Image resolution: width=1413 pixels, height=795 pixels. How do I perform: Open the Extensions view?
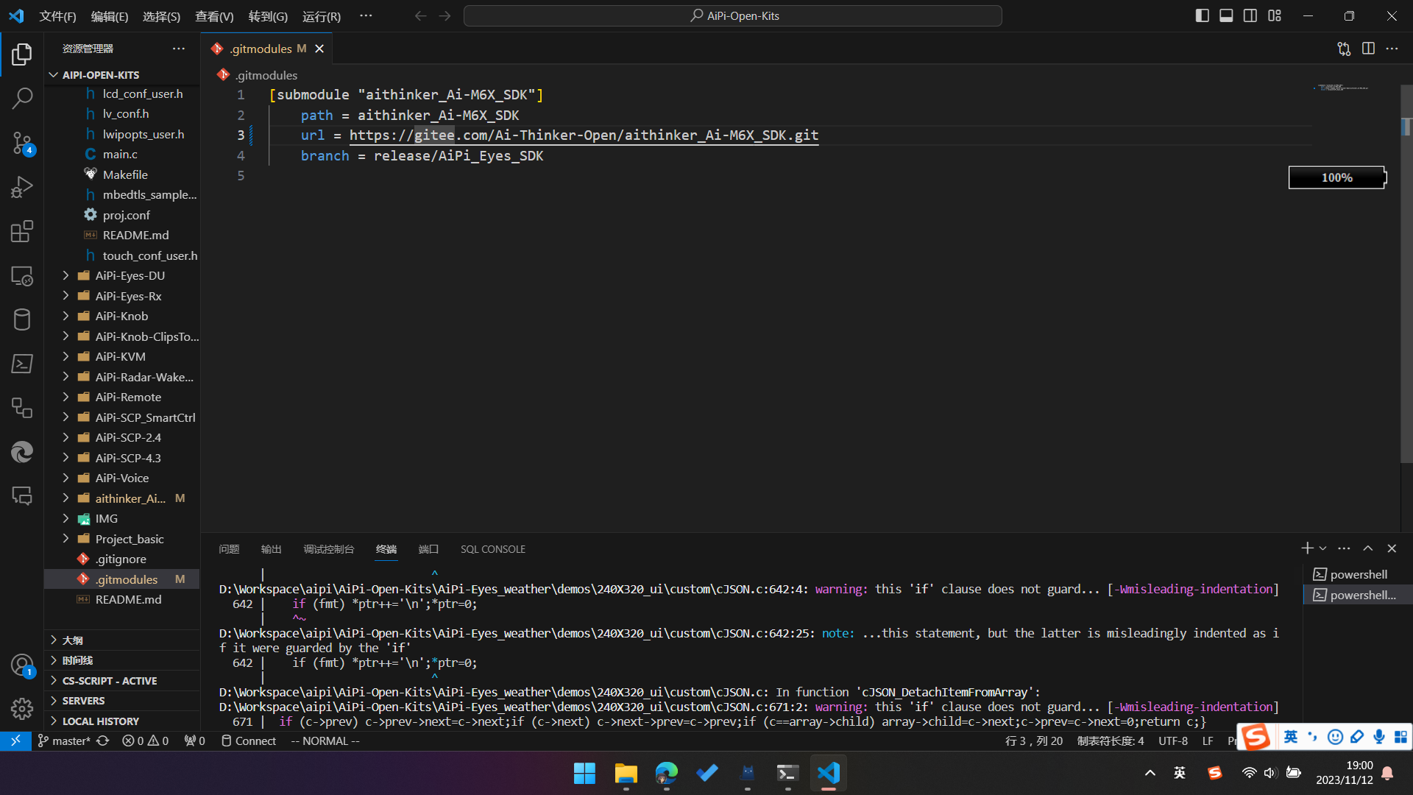pyautogui.click(x=22, y=231)
